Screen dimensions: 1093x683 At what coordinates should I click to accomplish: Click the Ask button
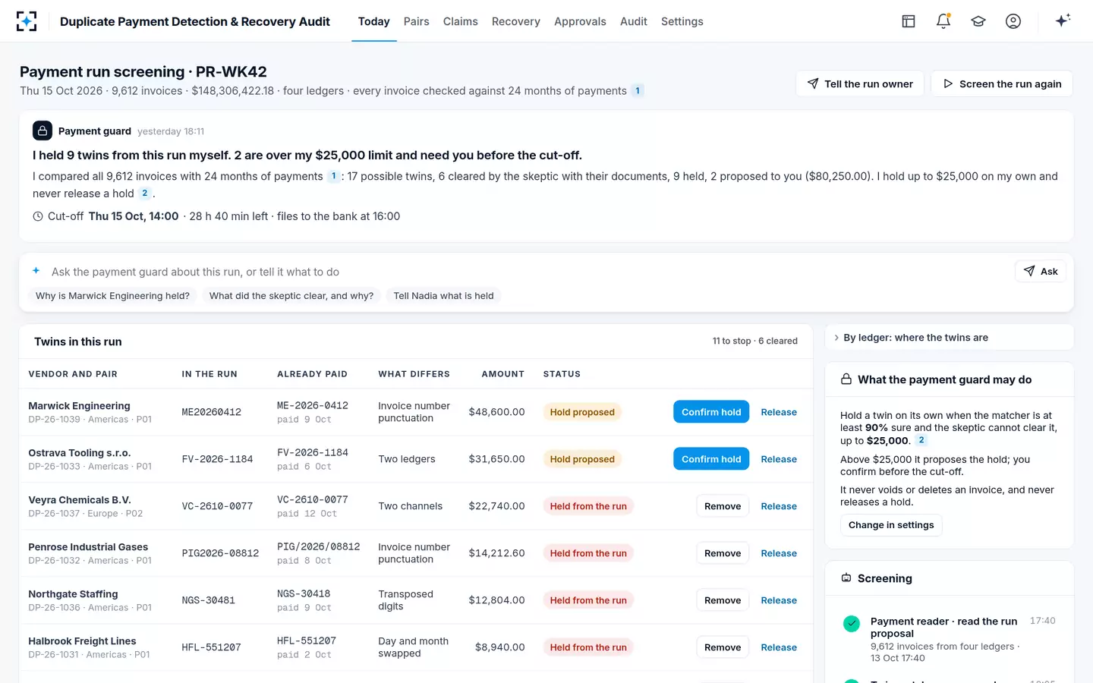point(1041,271)
